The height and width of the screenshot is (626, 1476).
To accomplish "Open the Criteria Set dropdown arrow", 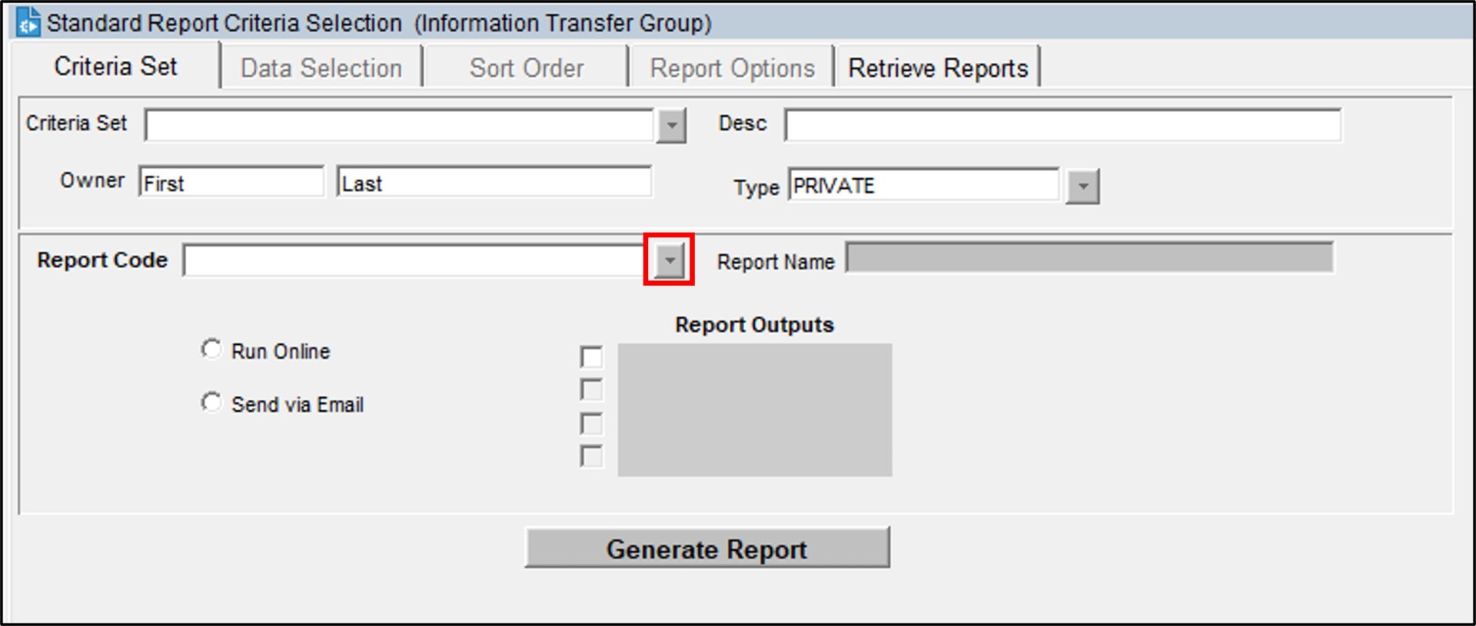I will pos(671,125).
